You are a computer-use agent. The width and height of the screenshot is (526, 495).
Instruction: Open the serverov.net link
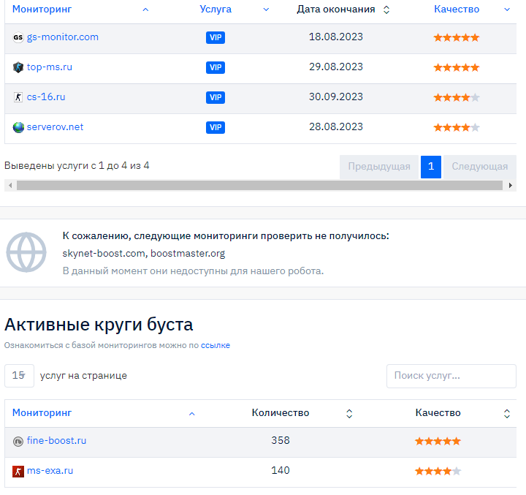click(x=55, y=127)
